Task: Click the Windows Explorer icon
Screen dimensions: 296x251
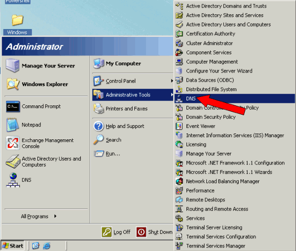Action: (13, 84)
